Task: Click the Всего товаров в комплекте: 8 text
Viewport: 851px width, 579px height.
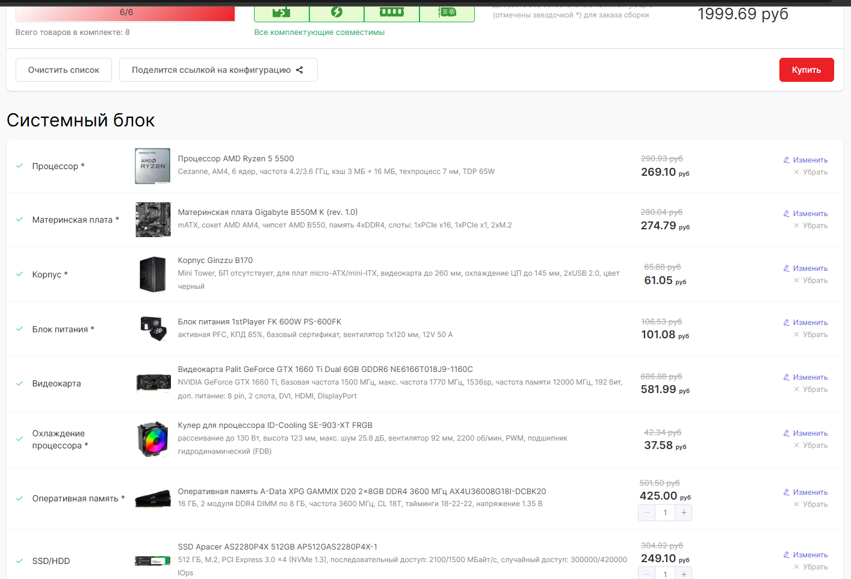Action: tap(72, 33)
